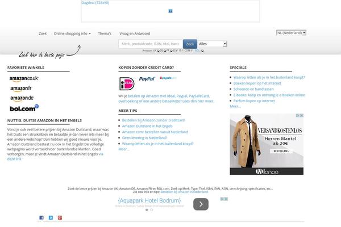
Task: Open the Alles category dropdown
Action: point(213,44)
